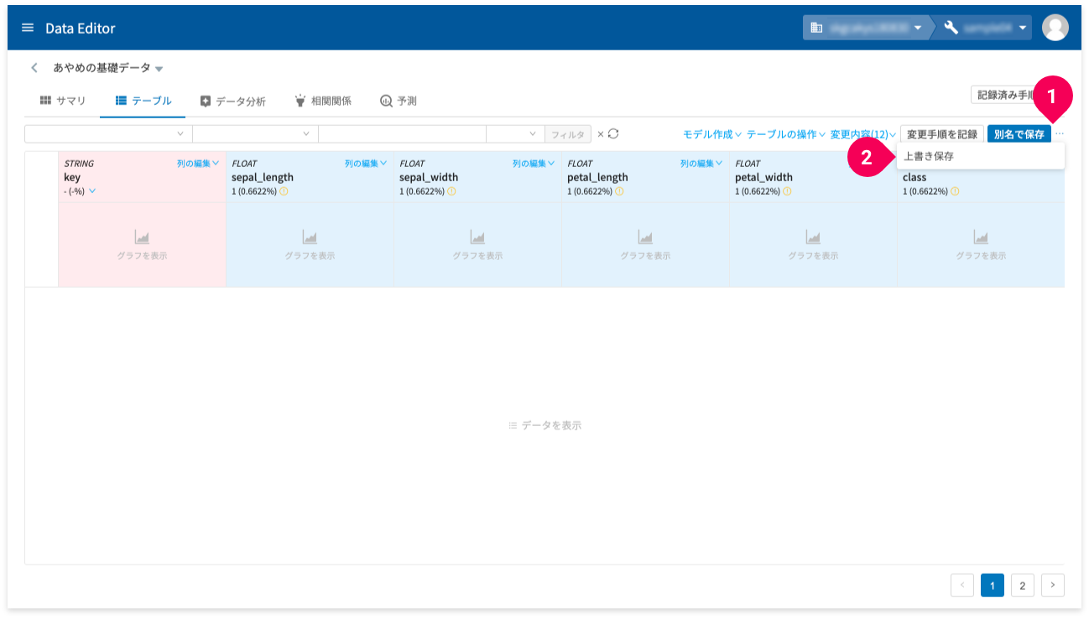Screen dimensions: 1089x619
Task: Expand the key column stats chevron
Action: [92, 191]
